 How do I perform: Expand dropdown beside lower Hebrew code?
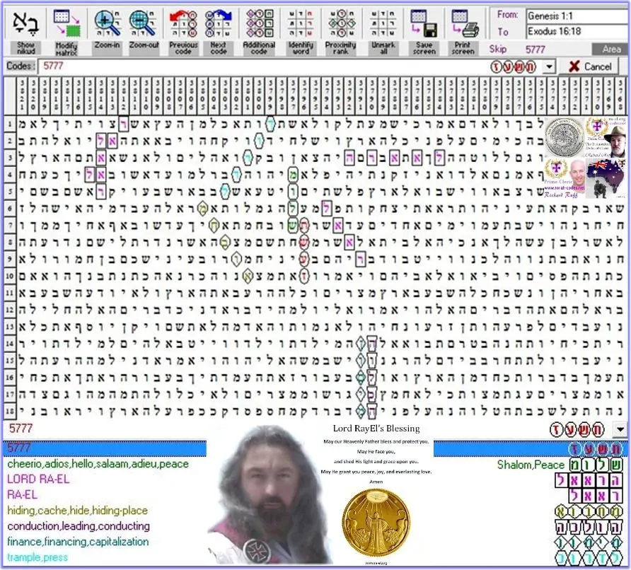620,429
